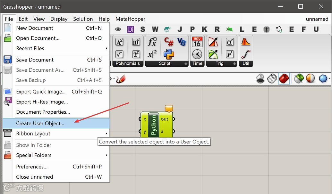Screen dimensions: 332x194
Task: Switch to the S ribbon tab
Action: click(143, 29)
